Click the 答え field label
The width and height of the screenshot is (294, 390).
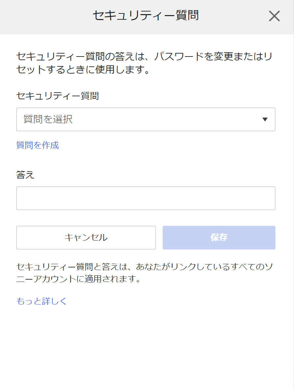tap(25, 175)
